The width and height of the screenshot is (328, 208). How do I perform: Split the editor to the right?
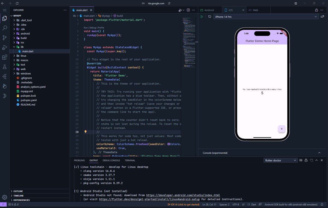(x=188, y=10)
